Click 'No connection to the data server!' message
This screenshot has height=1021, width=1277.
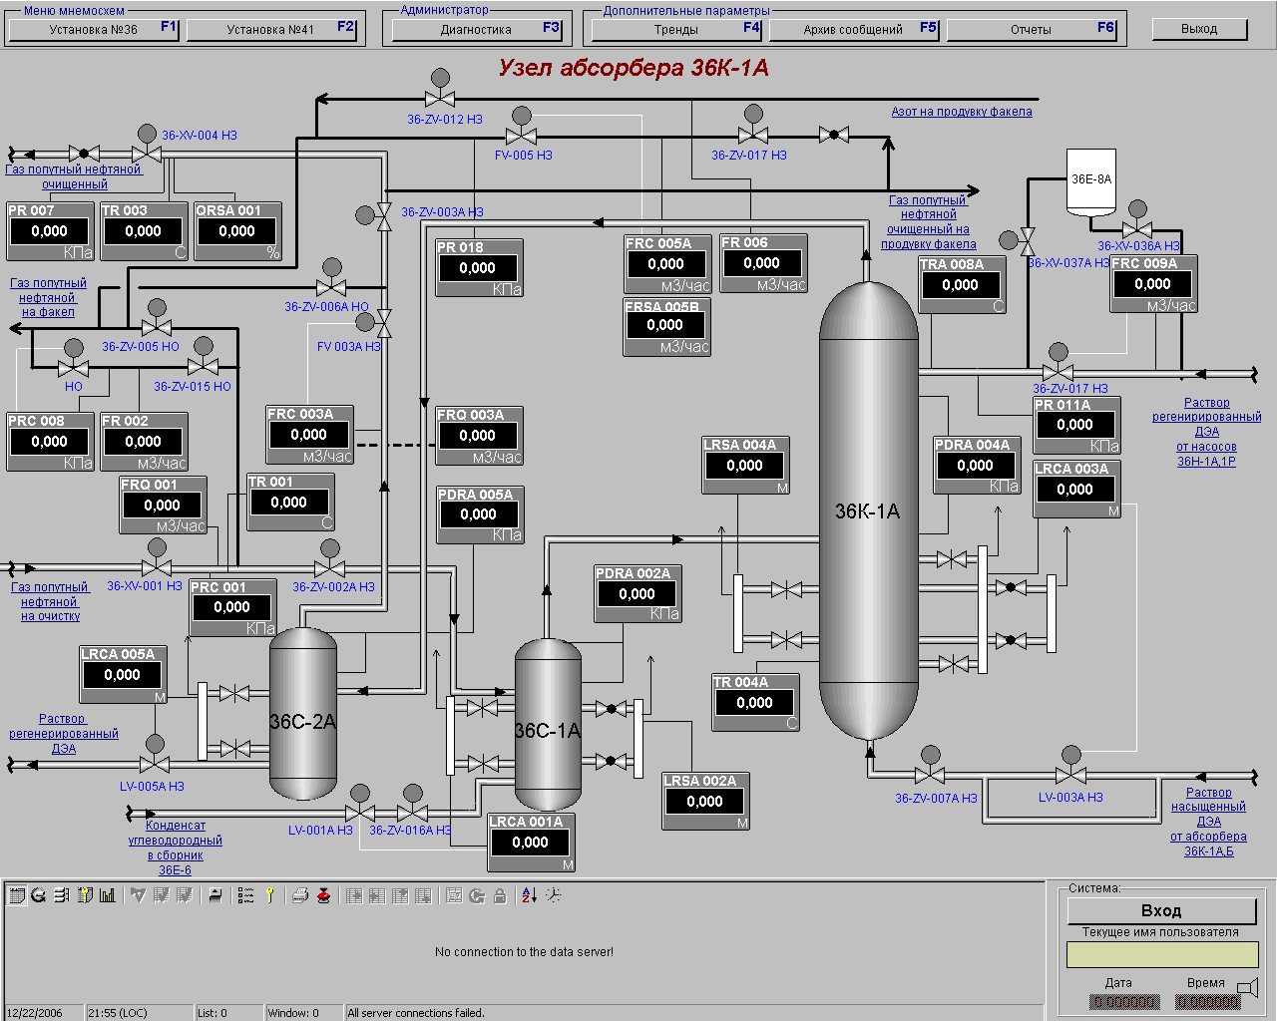pos(524,952)
